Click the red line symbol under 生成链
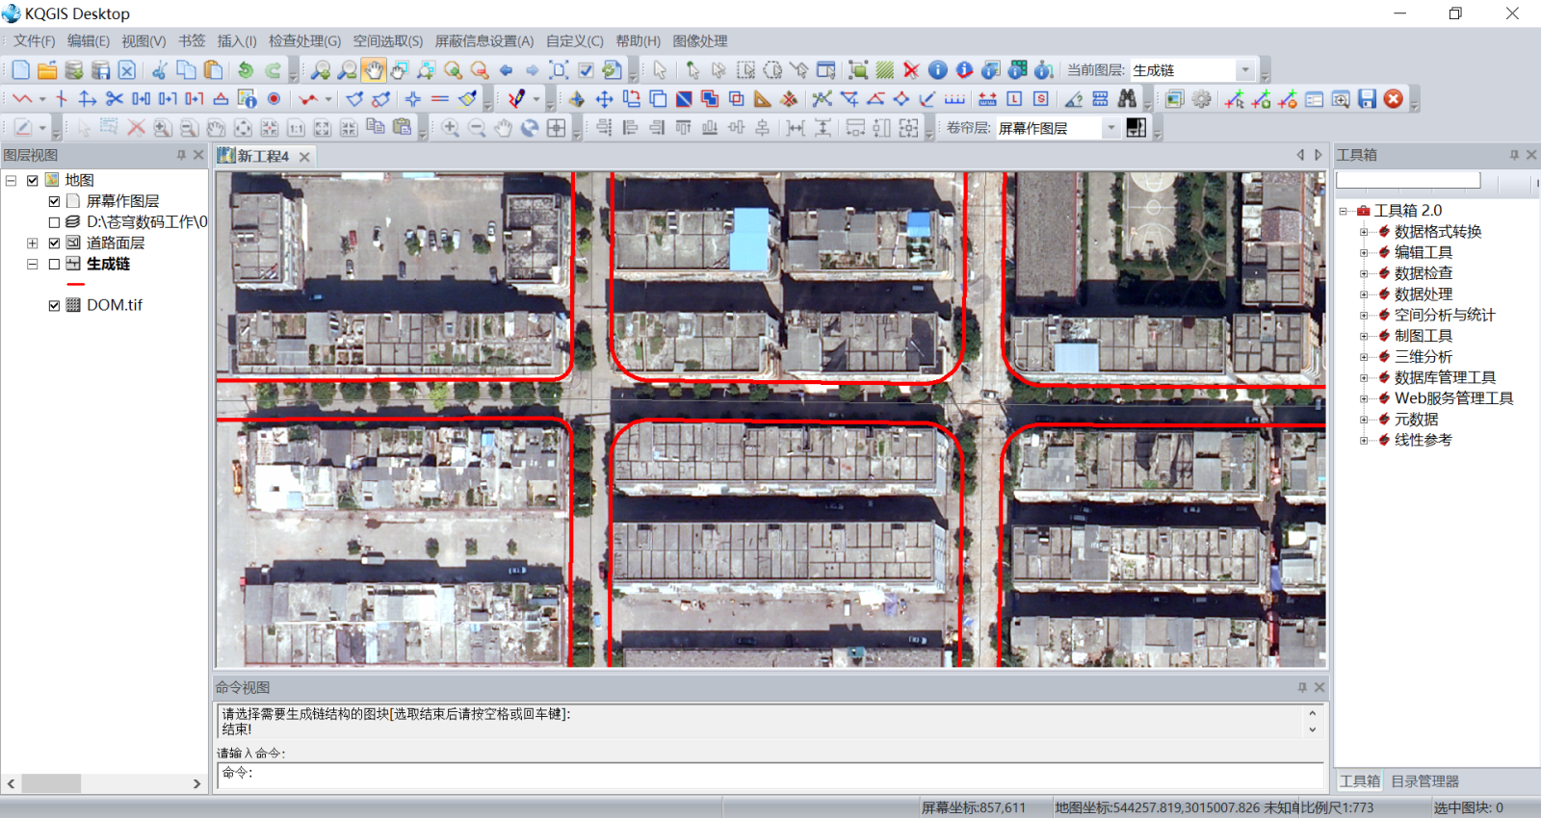This screenshot has width=1541, height=818. pyautogui.click(x=76, y=285)
